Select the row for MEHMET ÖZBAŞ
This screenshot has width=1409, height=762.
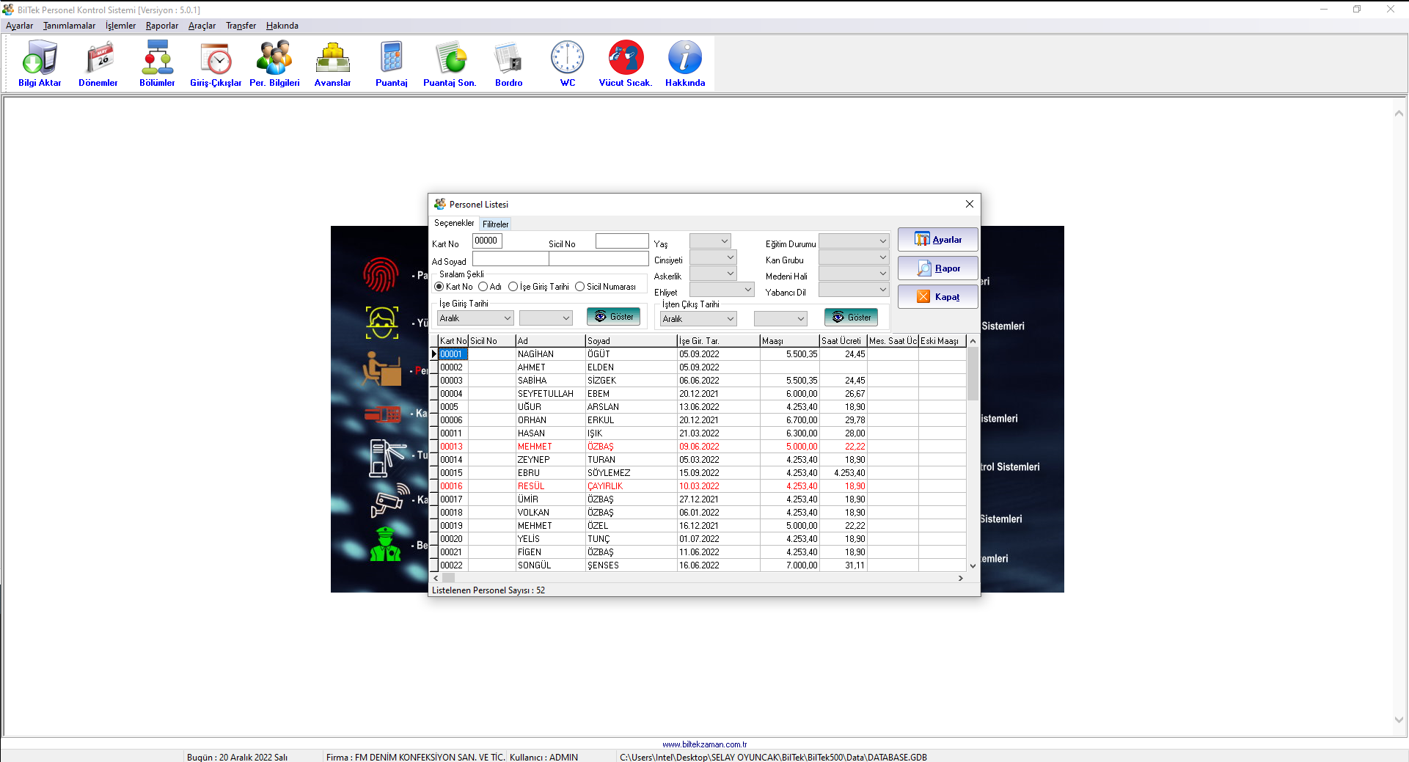(x=701, y=447)
